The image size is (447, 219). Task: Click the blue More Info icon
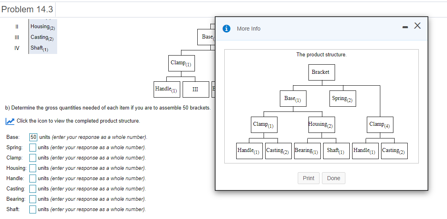227,29
